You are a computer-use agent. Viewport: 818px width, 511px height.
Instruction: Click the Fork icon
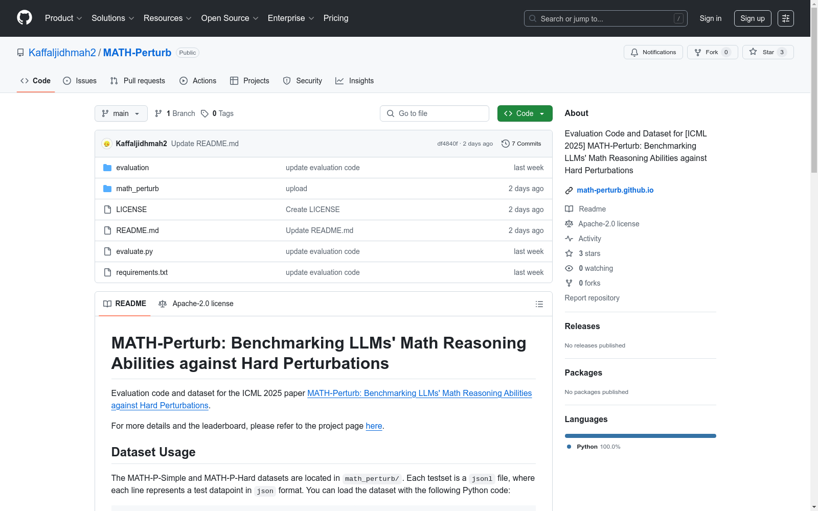tap(698, 52)
